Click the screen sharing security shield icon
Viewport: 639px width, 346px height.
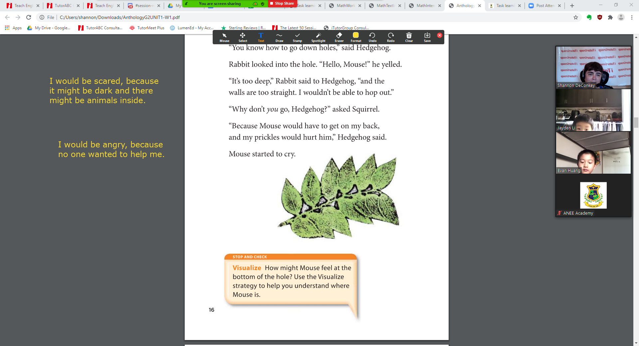click(263, 4)
